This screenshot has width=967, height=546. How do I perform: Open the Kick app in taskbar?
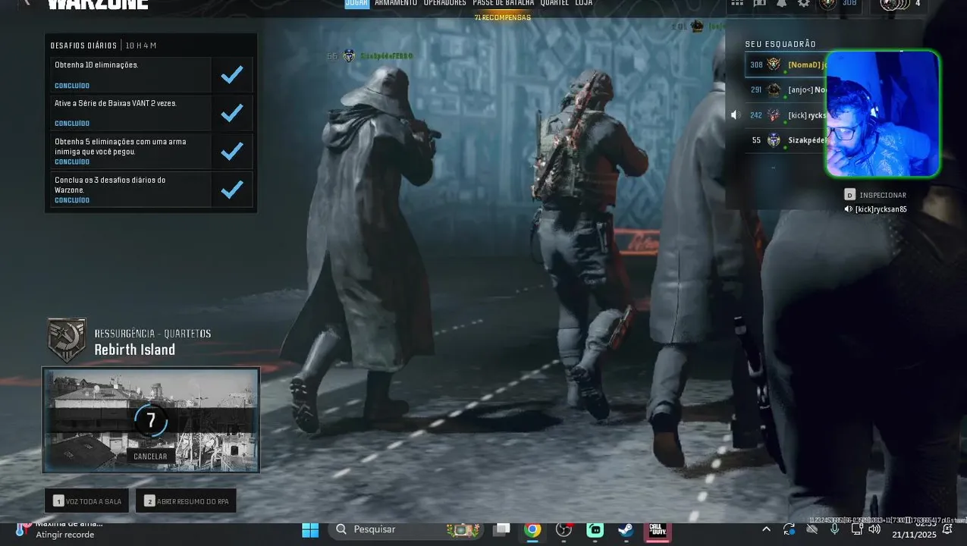point(595,529)
